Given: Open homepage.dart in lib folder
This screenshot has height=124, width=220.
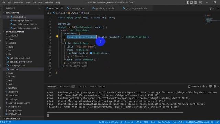Looking at the screenshot, I should (17, 65).
